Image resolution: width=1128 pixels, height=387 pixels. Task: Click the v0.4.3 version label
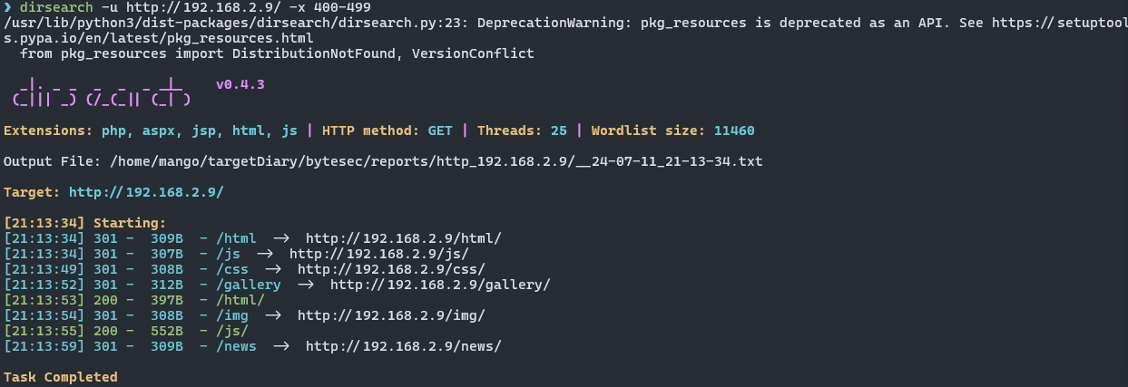point(240,84)
